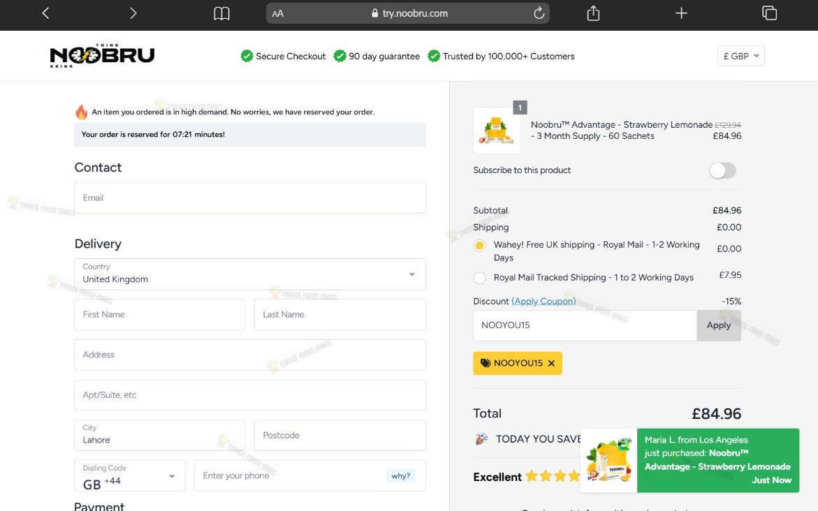The image size is (818, 511).
Task: Click the try.noobru.com address bar
Action: tap(407, 13)
